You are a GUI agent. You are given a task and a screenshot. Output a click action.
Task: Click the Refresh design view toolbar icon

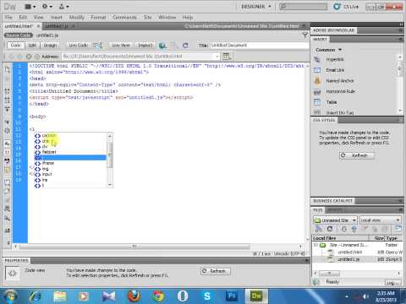pos(185,46)
